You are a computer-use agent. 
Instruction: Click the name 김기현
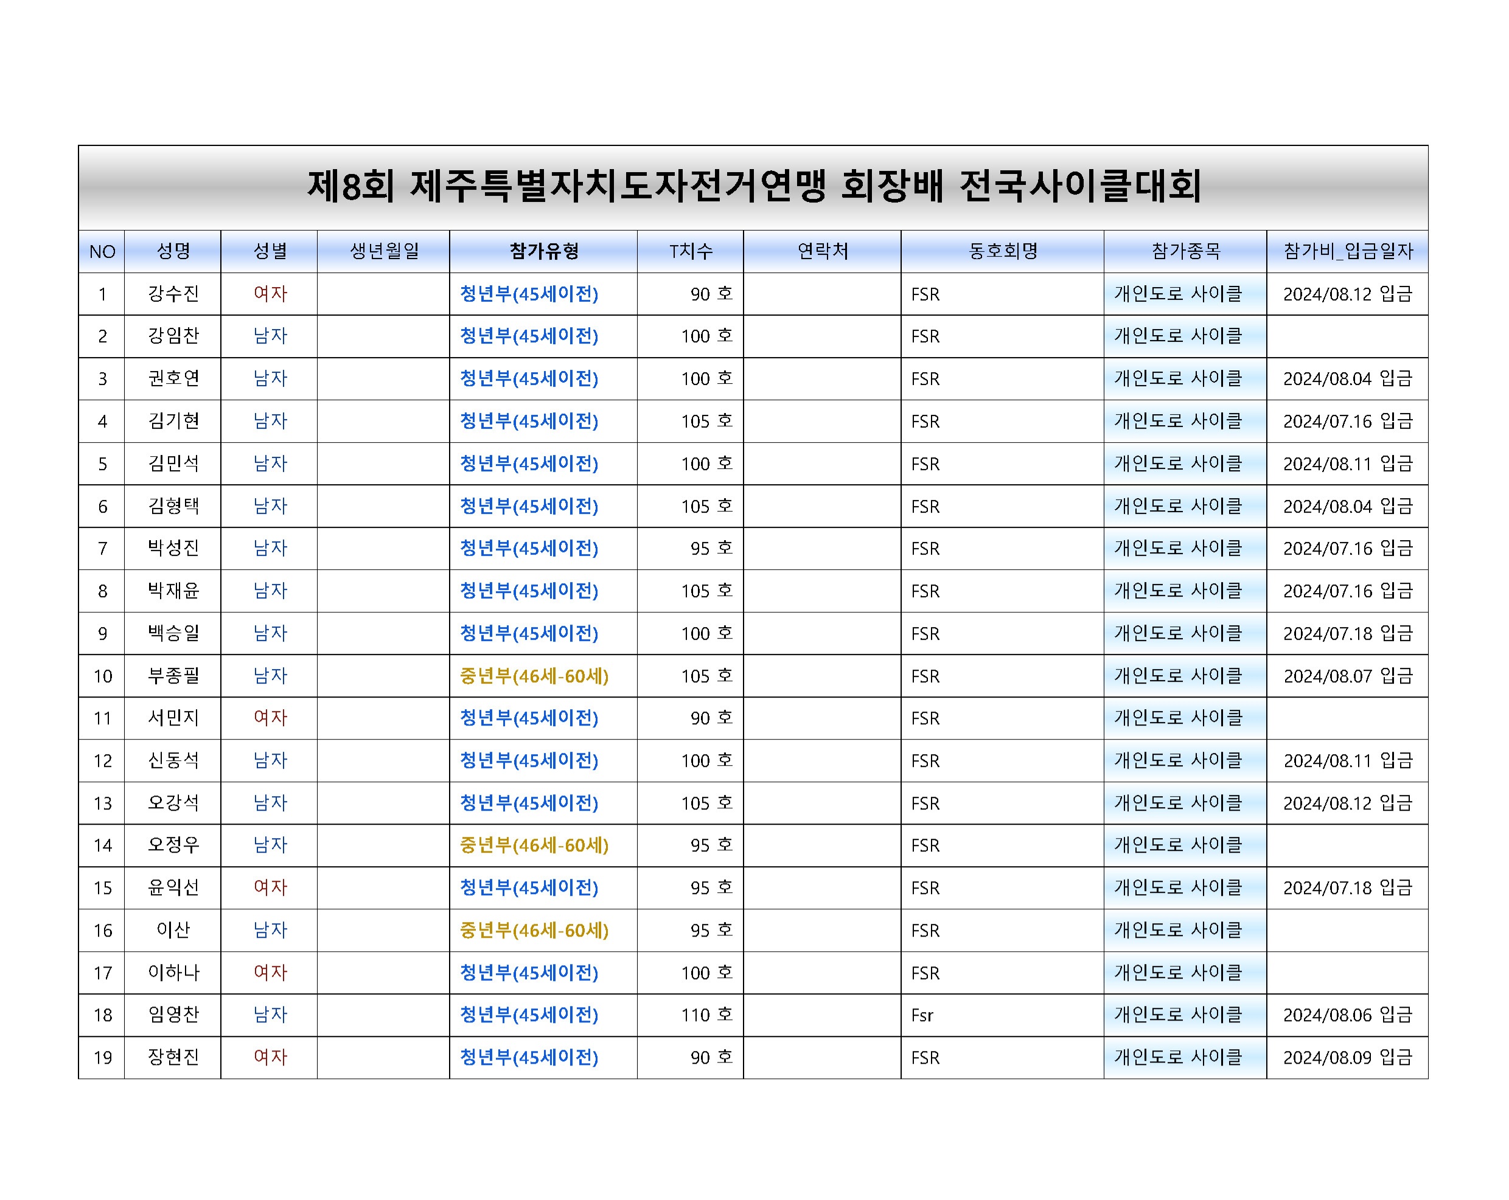pyautogui.click(x=173, y=421)
